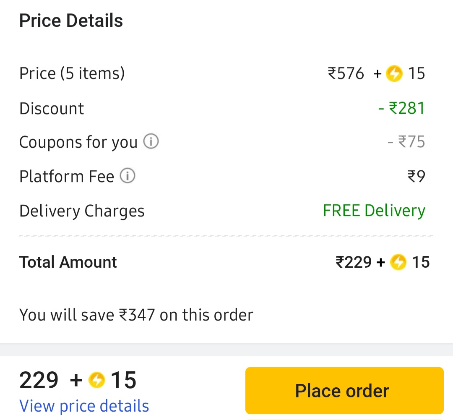Tap SuperCoin icon in Price row

coord(394,74)
